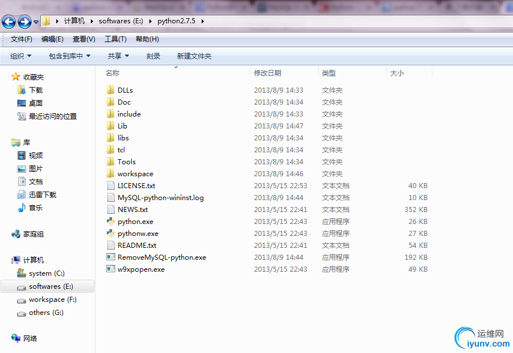Open the 文件(F) menu
The height and width of the screenshot is (353, 513).
[21, 39]
